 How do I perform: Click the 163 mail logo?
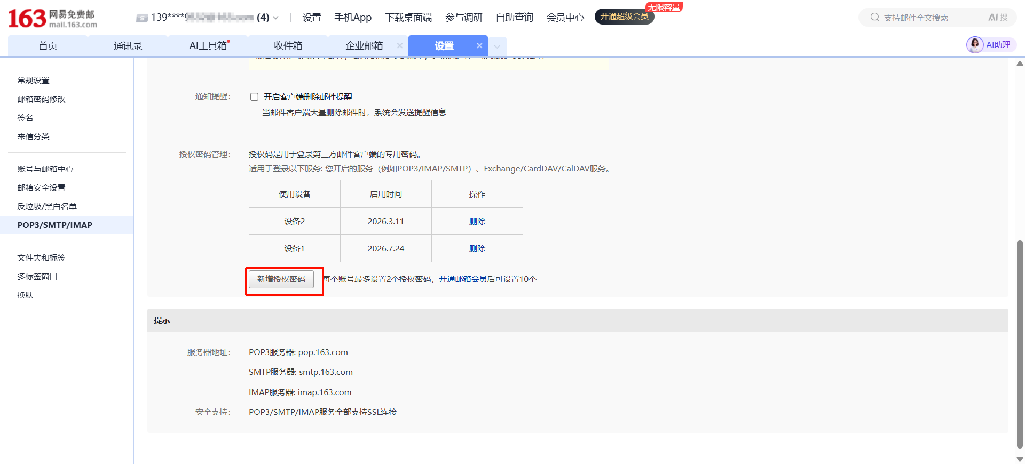(x=52, y=18)
